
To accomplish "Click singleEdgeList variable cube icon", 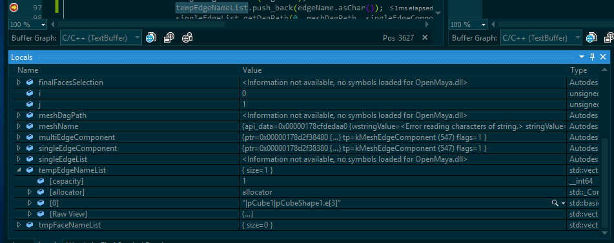I will point(30,159).
